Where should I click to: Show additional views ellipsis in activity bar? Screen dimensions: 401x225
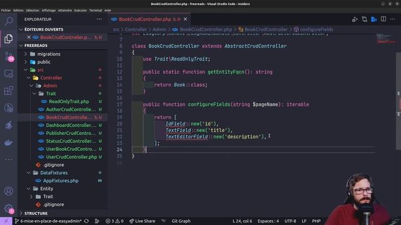click(9, 159)
